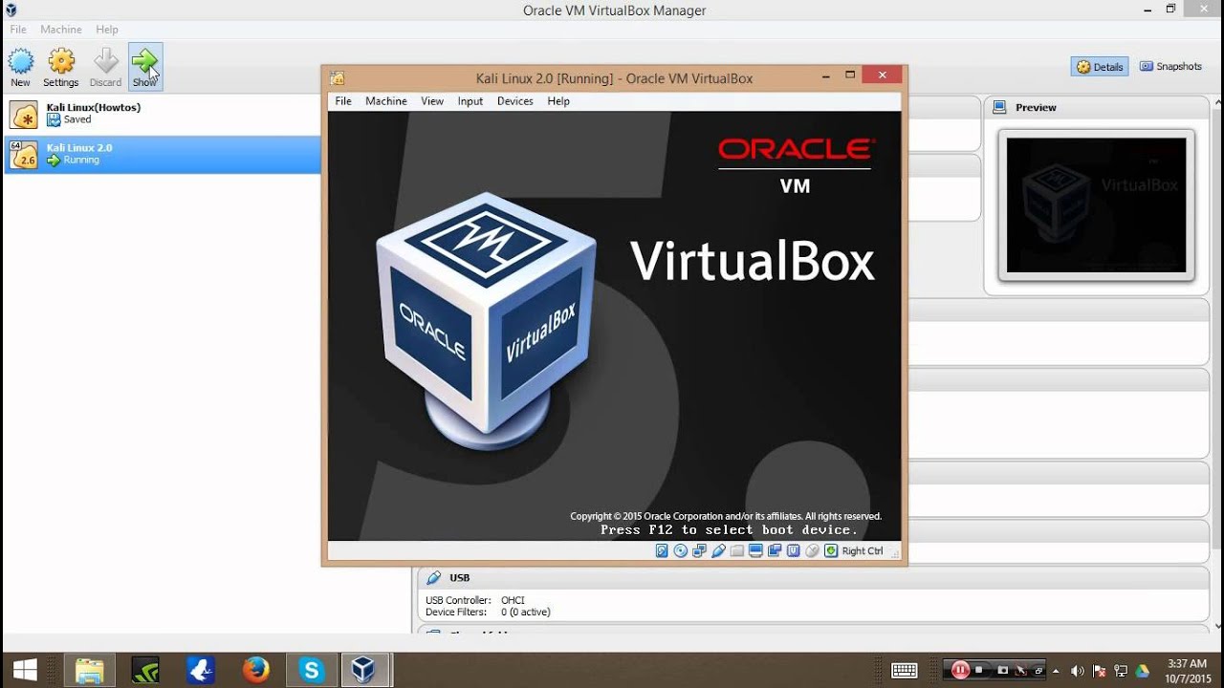The width and height of the screenshot is (1224, 688).
Task: Click the volume speaker tray icon
Action: [1078, 671]
